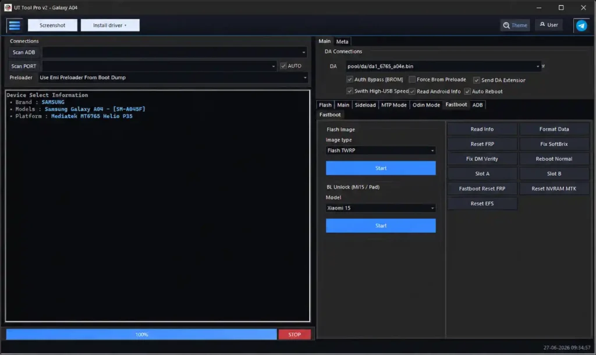Click the Format Data button

[x=554, y=129]
